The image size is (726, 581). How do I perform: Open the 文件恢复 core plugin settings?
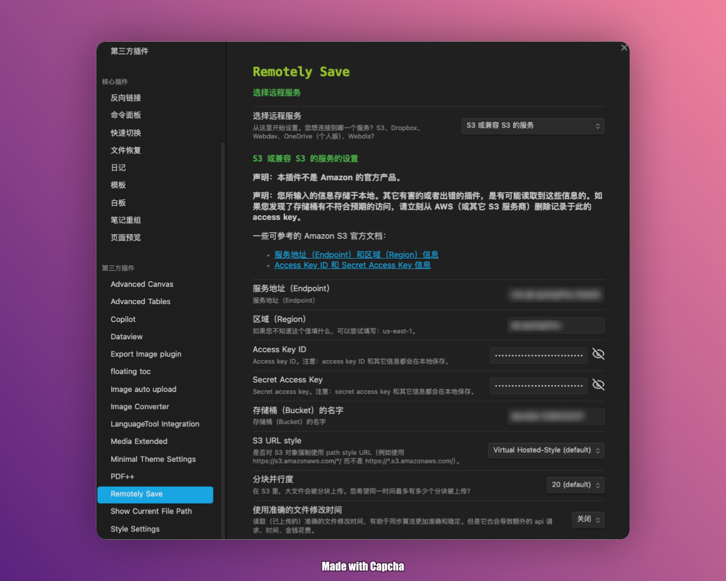tap(126, 150)
